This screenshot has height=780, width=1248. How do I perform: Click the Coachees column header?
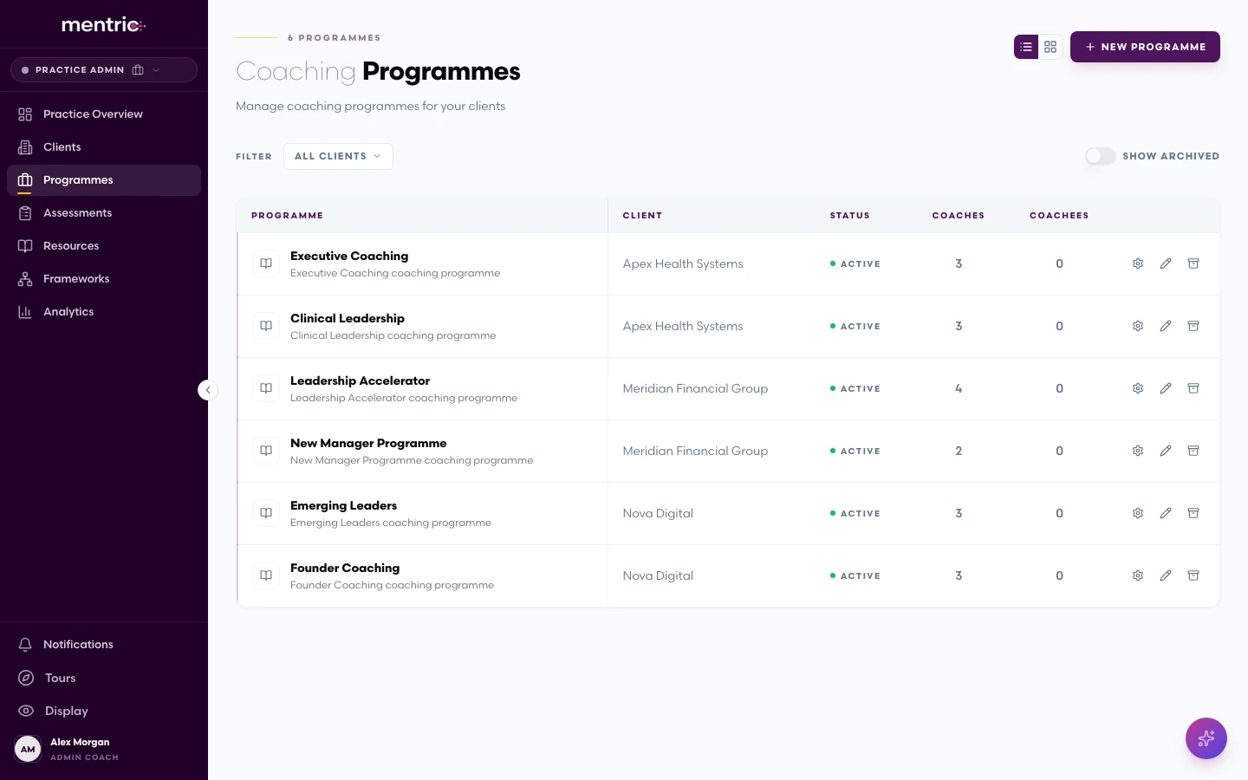pos(1059,216)
